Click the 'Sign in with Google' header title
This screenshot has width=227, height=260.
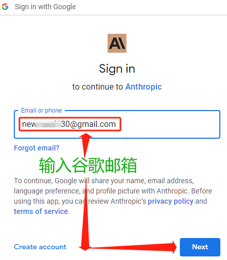pos(45,7)
